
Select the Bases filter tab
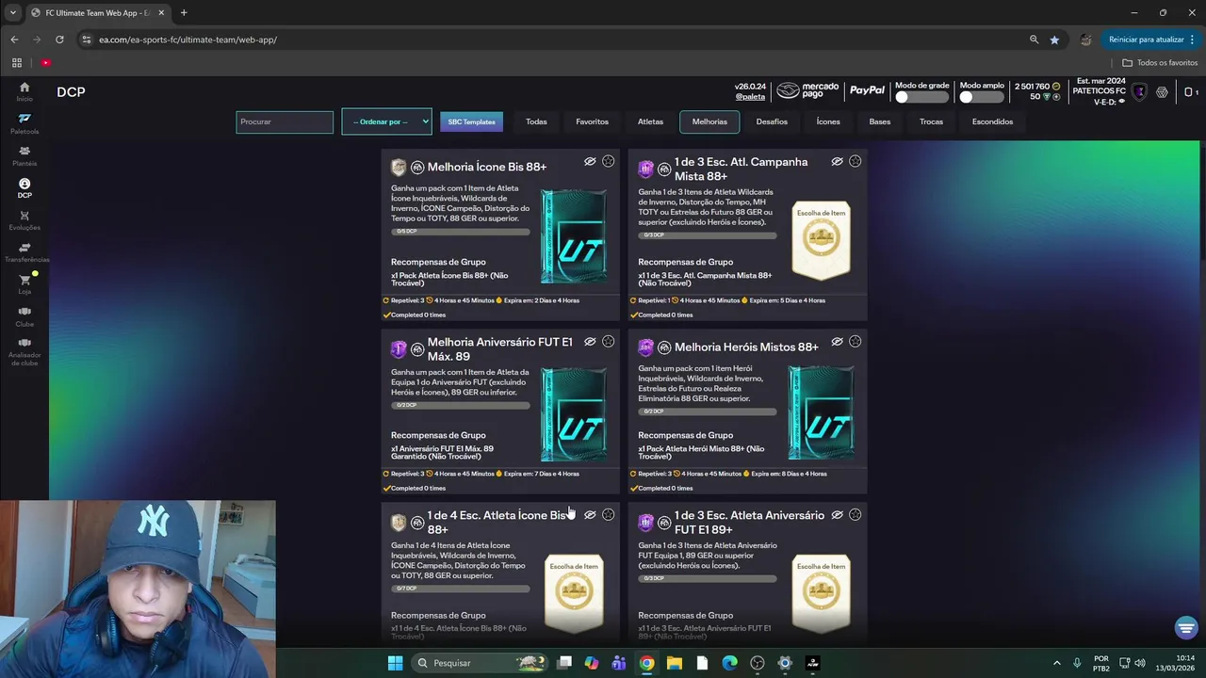[879, 121]
